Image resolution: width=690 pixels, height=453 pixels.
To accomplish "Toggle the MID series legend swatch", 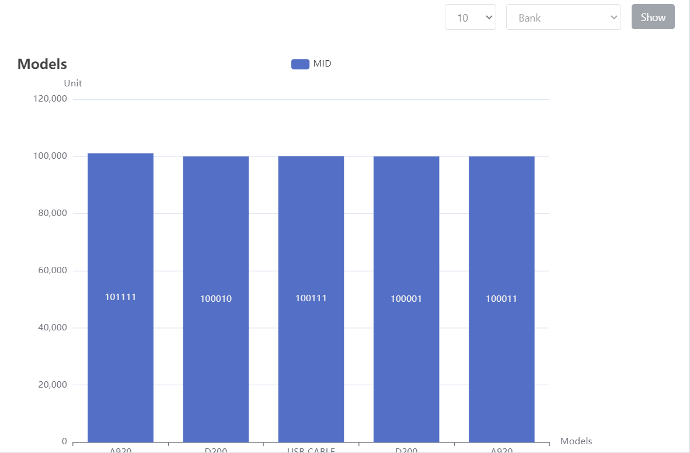I will coord(300,64).
